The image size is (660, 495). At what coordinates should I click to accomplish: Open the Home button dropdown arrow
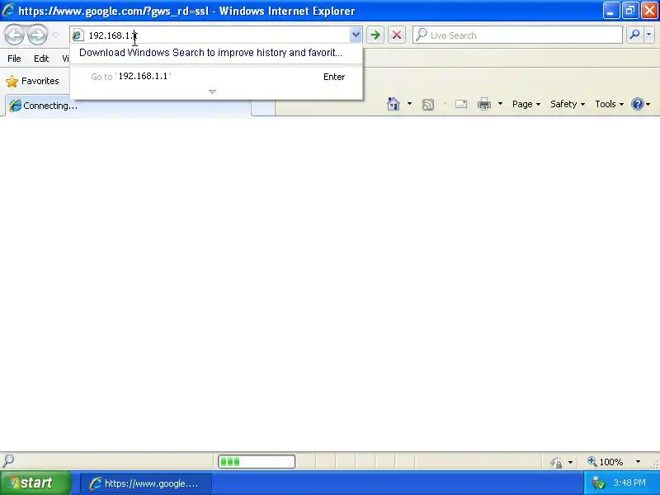409,104
